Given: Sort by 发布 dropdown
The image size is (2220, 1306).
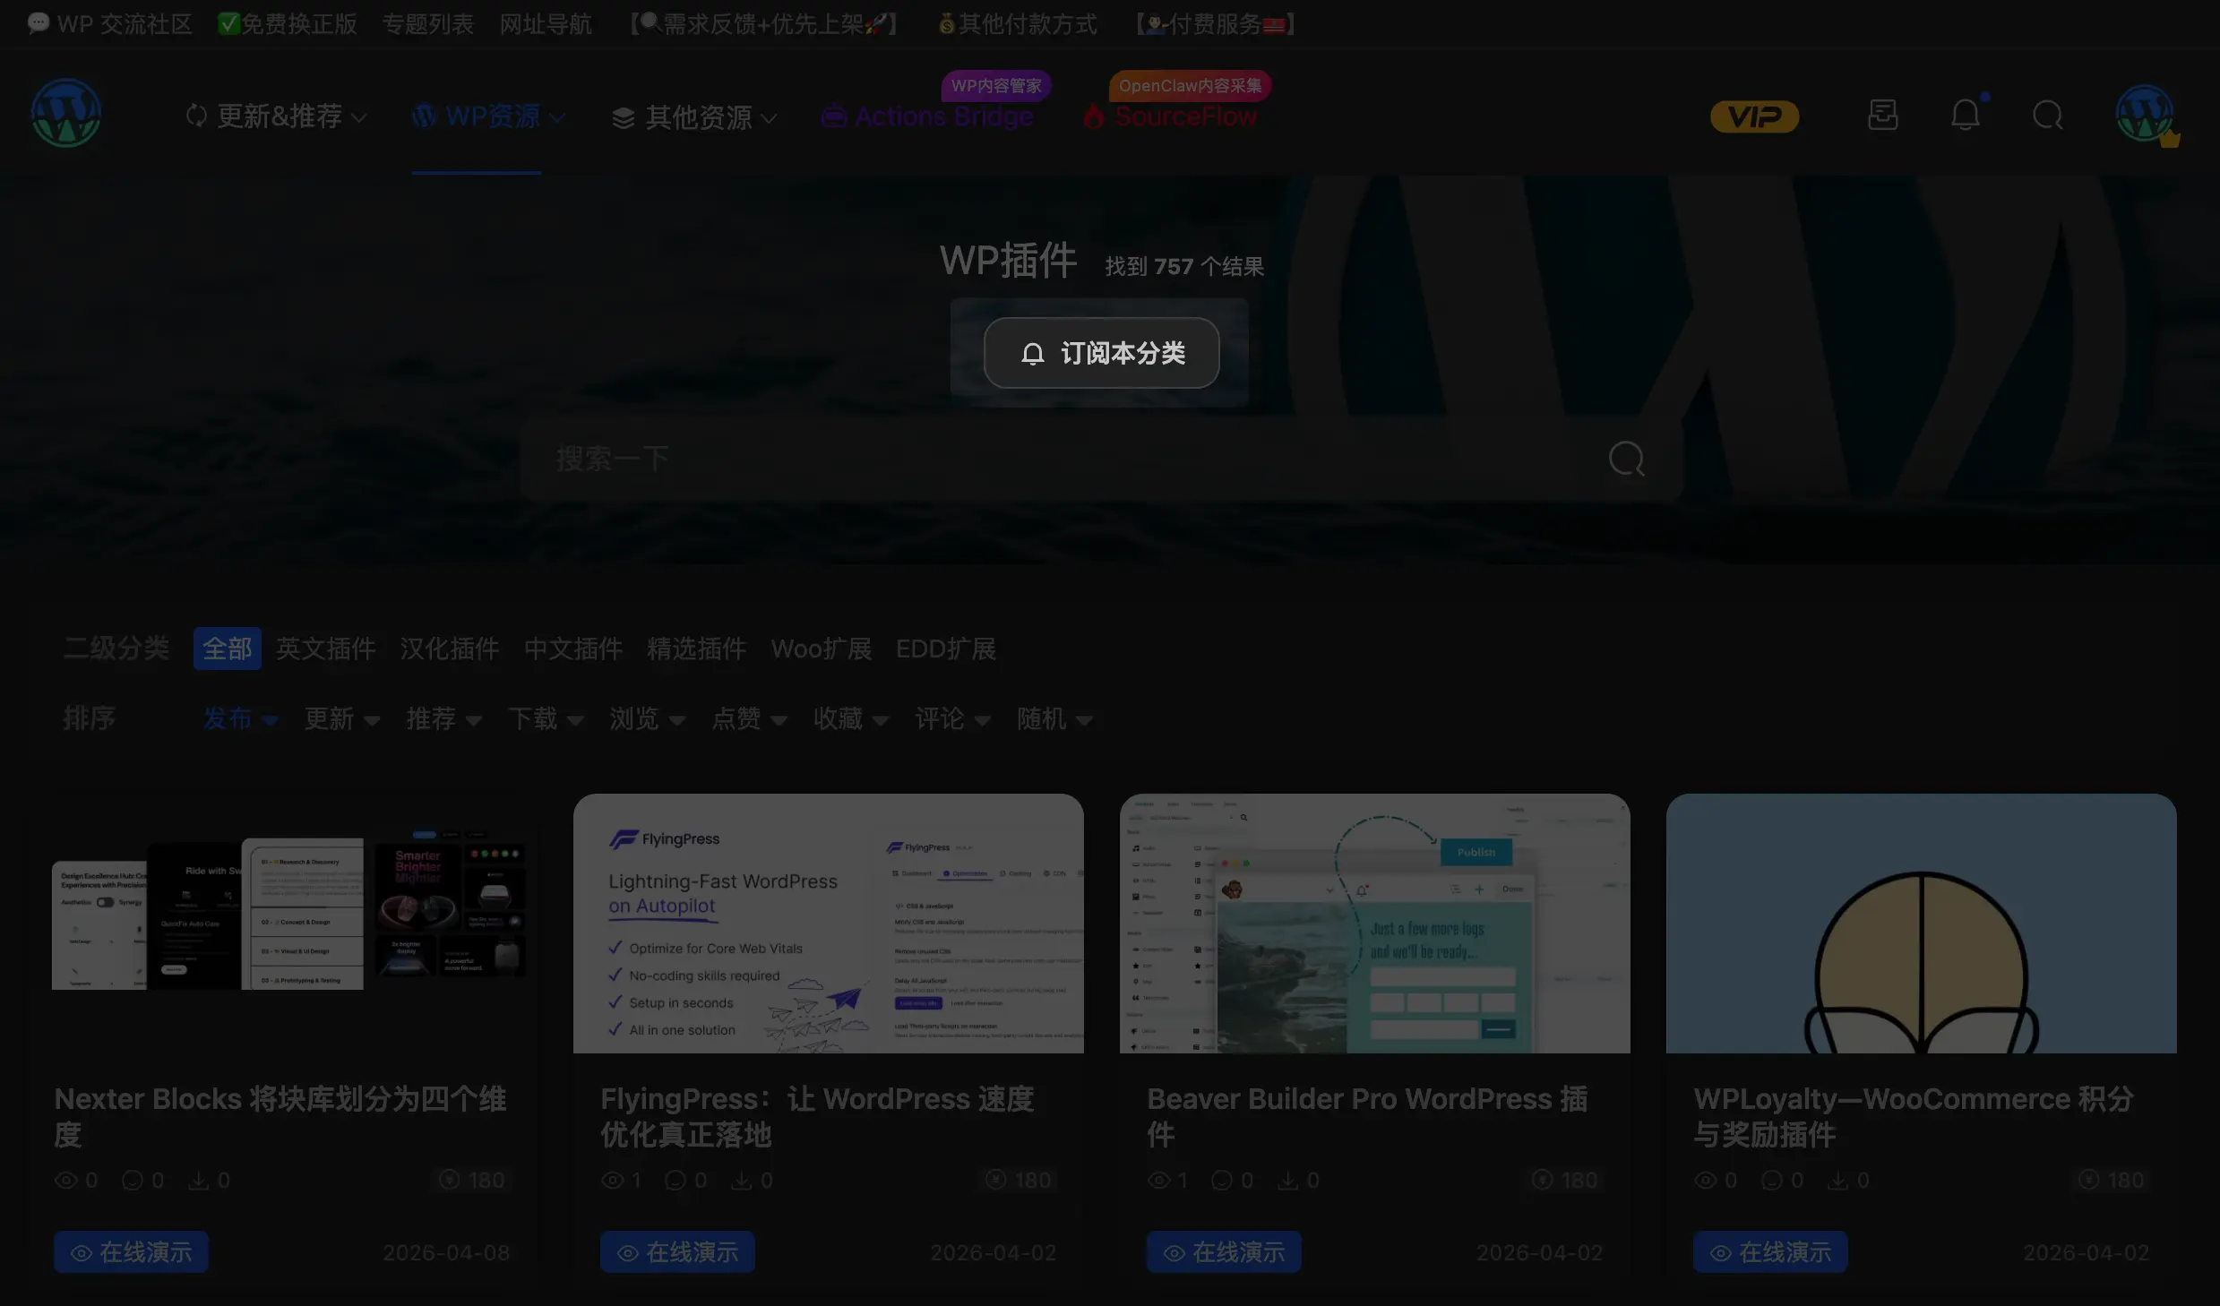Looking at the screenshot, I should click(x=240, y=718).
